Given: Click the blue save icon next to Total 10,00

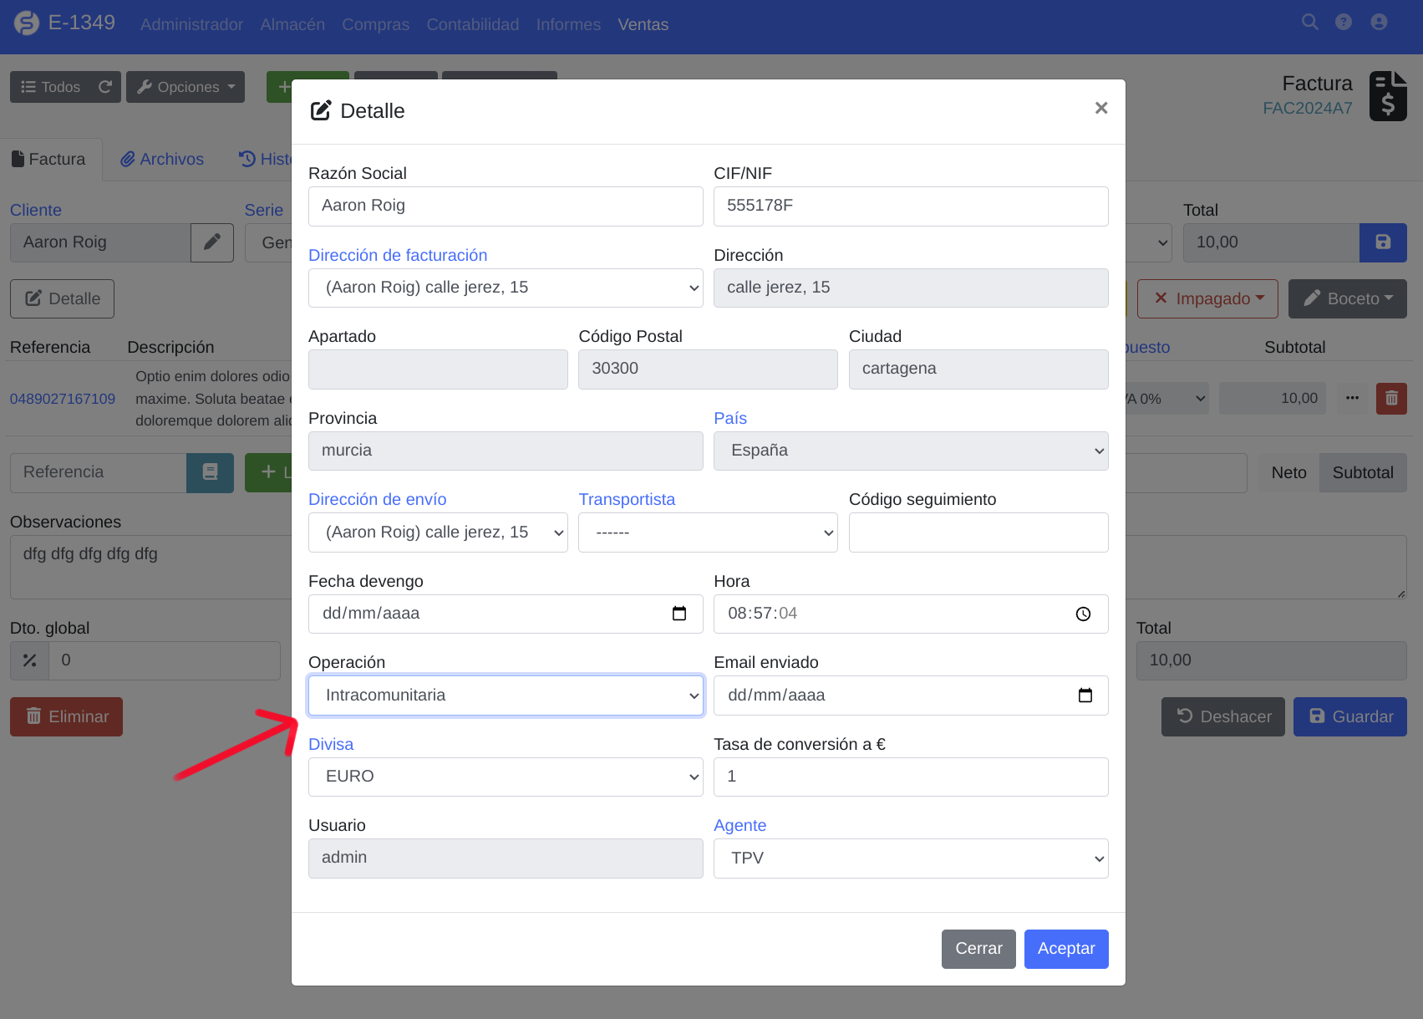Looking at the screenshot, I should 1383,242.
